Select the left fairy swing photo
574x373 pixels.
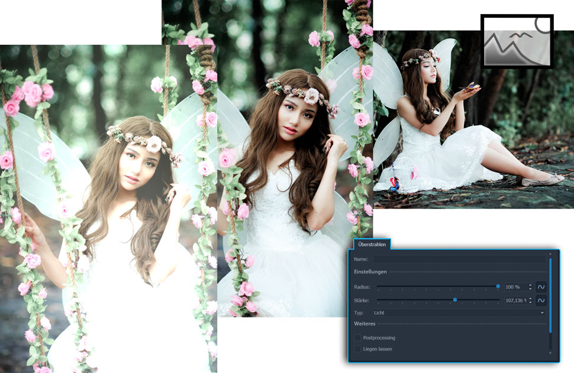(x=108, y=209)
